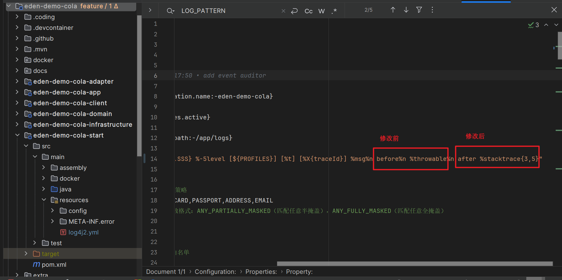Click the Configuration breadcrumb
Image resolution: width=562 pixels, height=280 pixels.
click(215, 272)
